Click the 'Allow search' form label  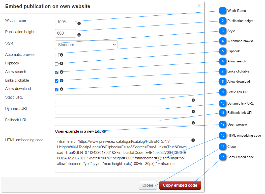pyautogui.click(x=16, y=72)
